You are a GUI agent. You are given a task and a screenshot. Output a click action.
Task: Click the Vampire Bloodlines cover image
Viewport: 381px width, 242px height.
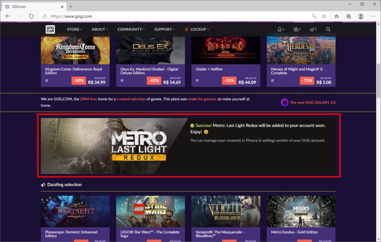coord(226,211)
